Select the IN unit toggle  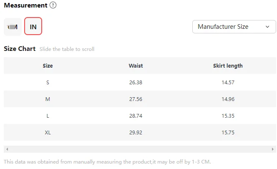pos(33,27)
